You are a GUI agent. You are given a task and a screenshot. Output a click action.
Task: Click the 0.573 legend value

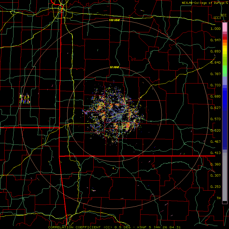216,119
